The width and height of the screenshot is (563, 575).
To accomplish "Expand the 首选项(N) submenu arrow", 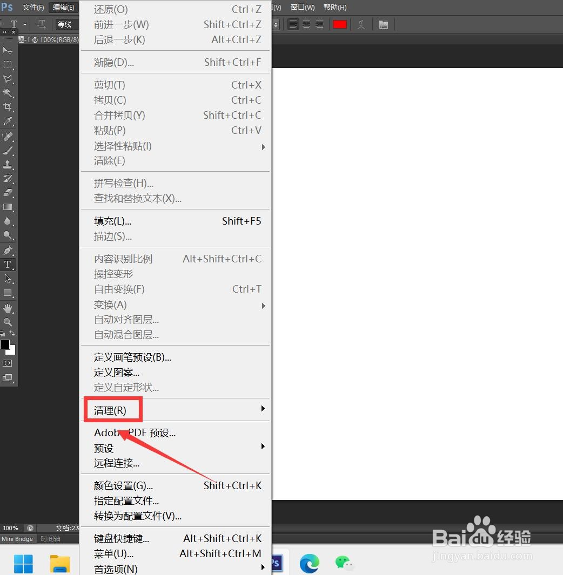I will coord(263,567).
